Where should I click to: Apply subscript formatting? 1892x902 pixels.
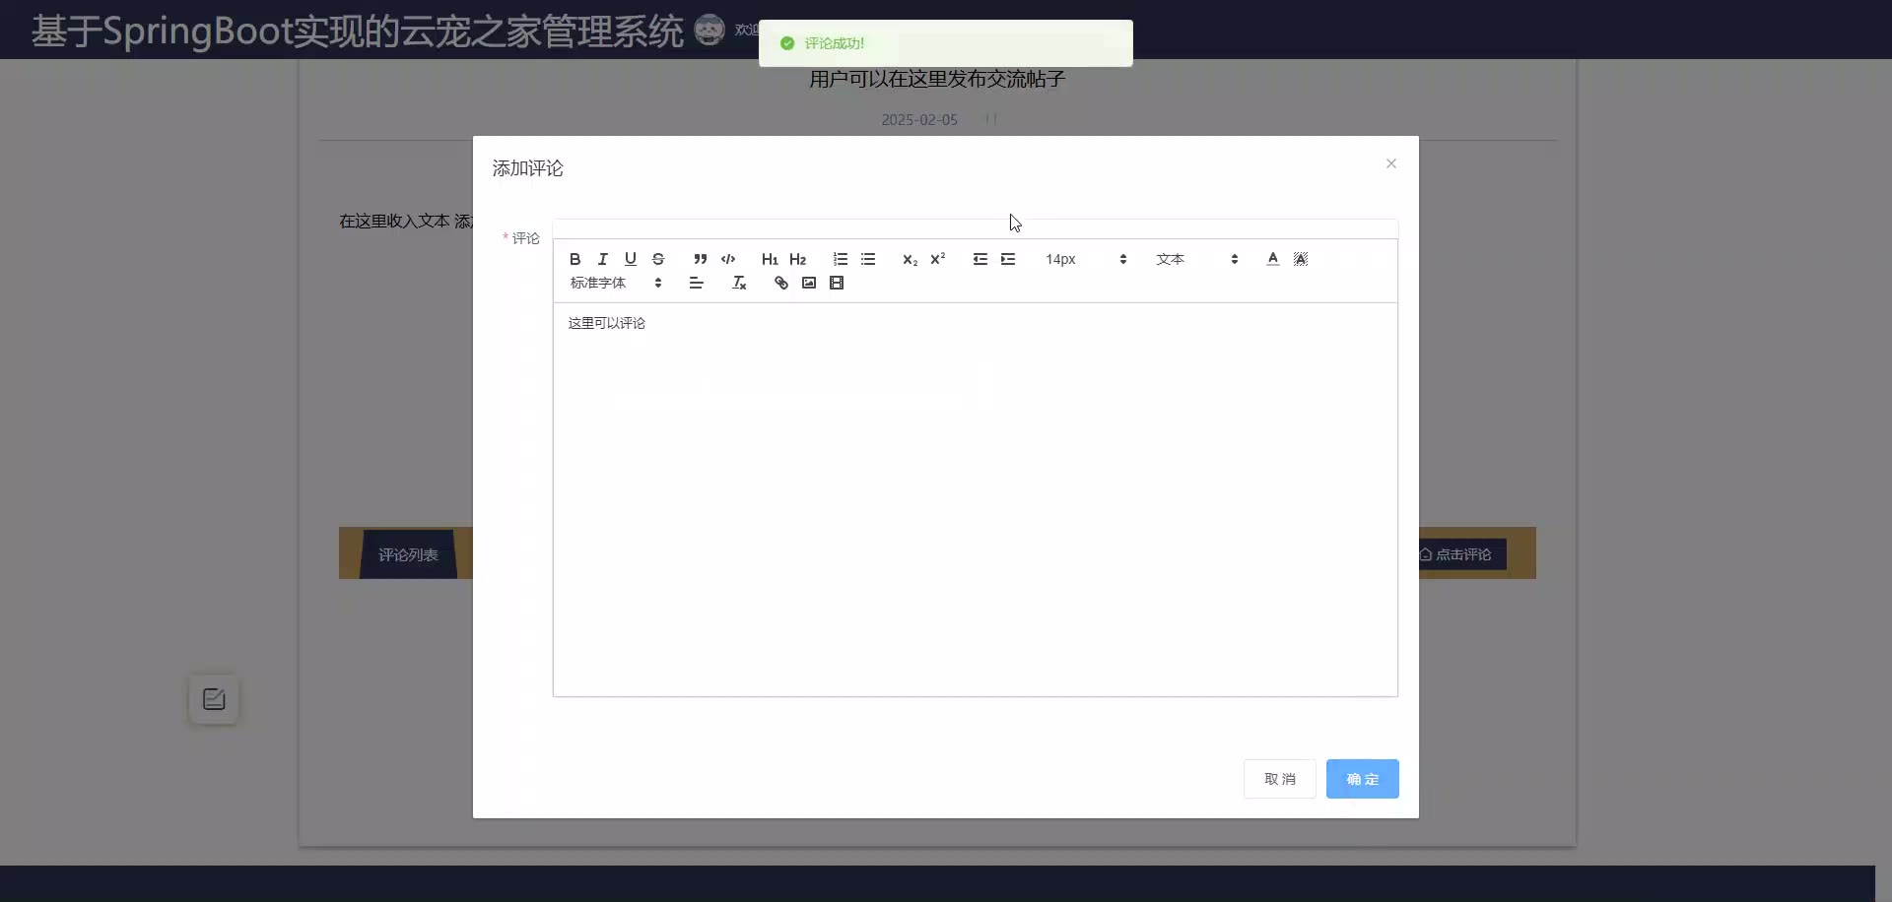tap(911, 259)
